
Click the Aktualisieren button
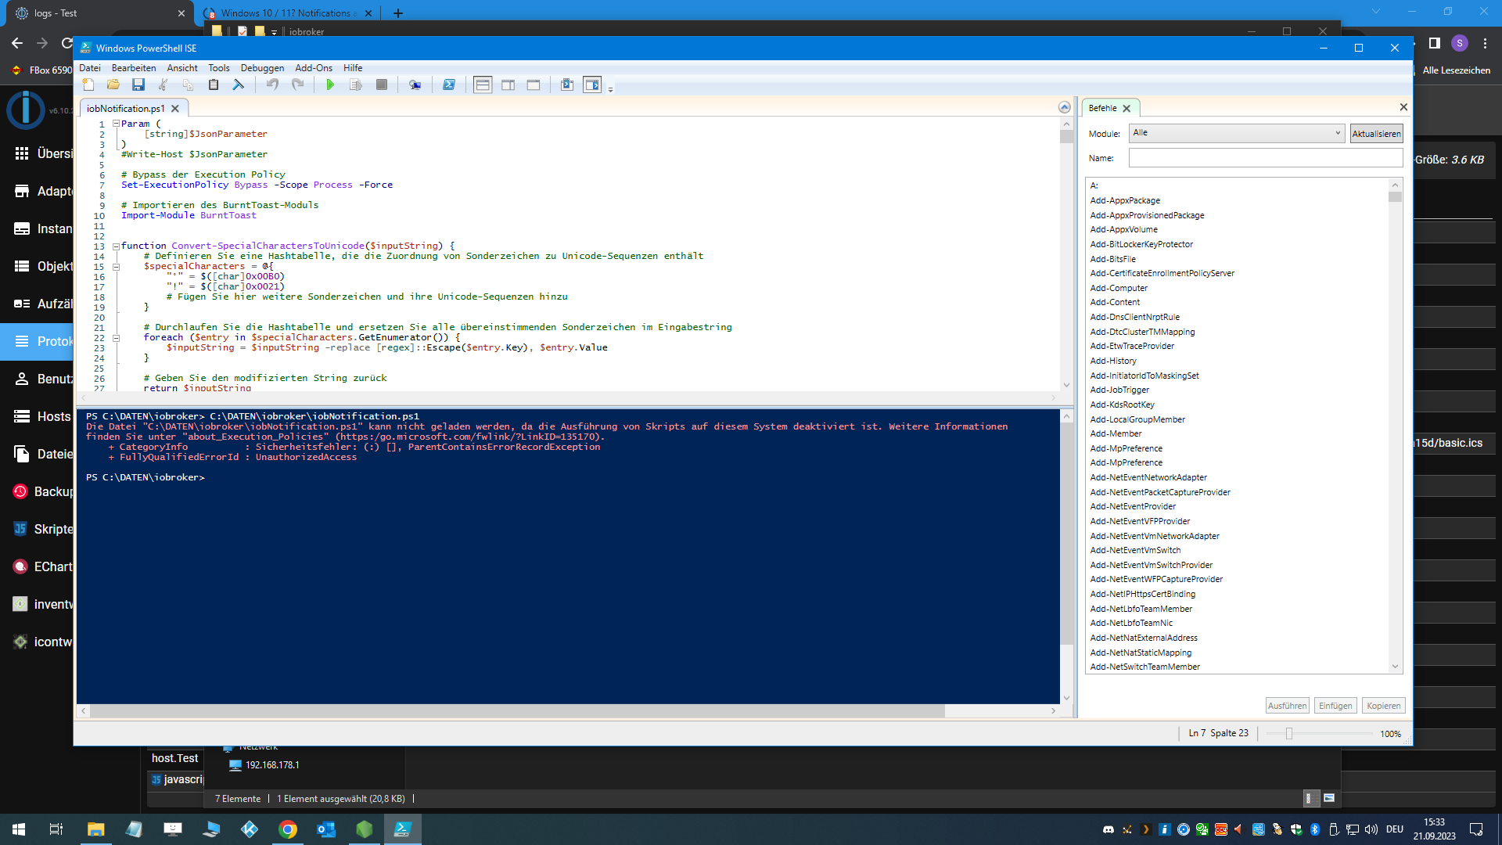click(1376, 134)
